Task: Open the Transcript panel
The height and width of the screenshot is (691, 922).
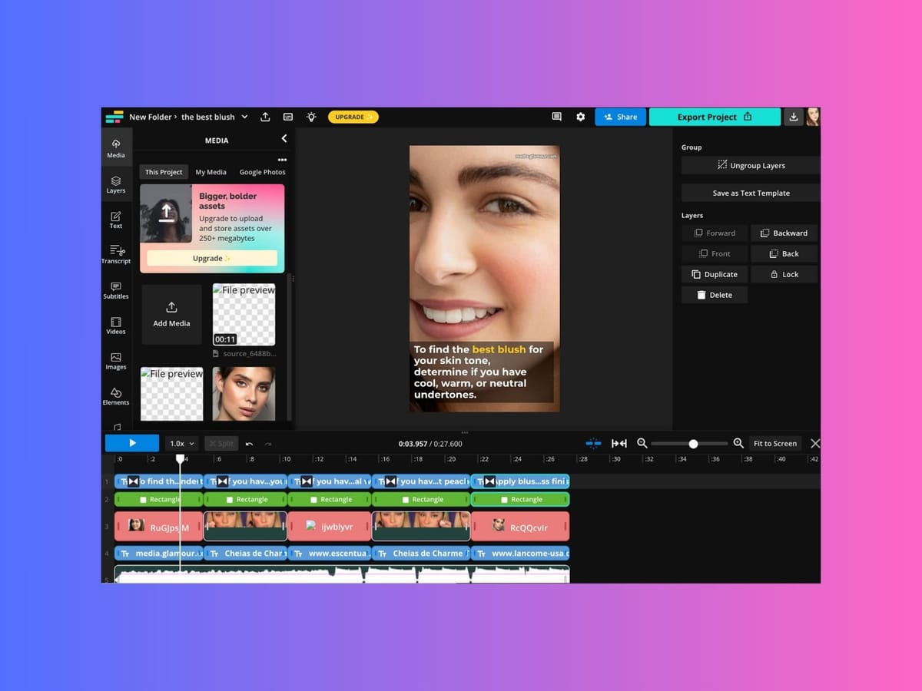Action: tap(116, 255)
